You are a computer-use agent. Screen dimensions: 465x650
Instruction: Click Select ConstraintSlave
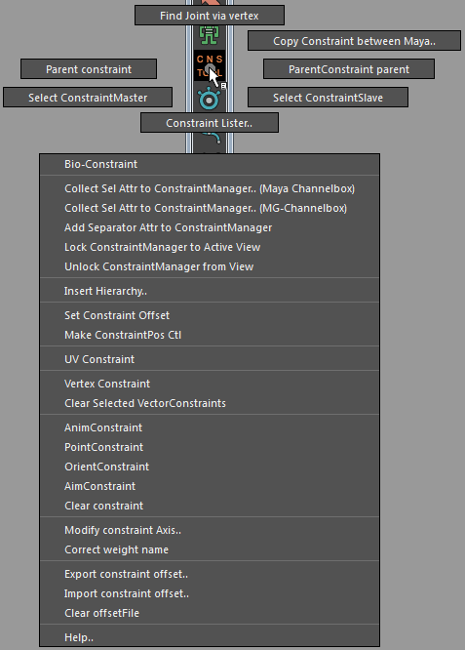coord(328,97)
